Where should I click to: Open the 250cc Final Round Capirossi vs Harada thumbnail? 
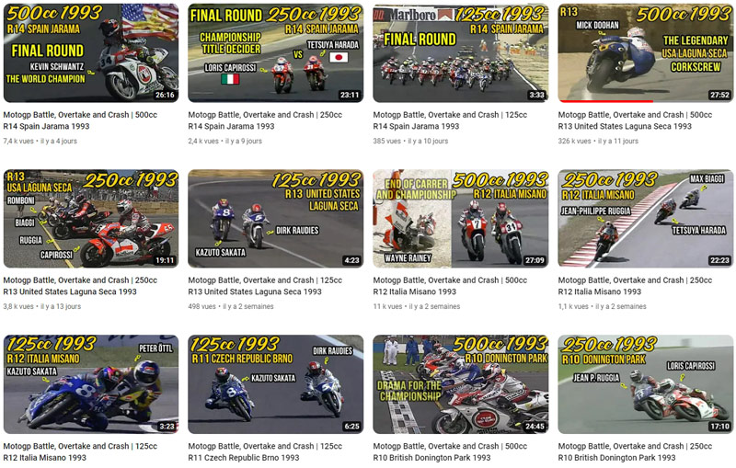pyautogui.click(x=275, y=53)
